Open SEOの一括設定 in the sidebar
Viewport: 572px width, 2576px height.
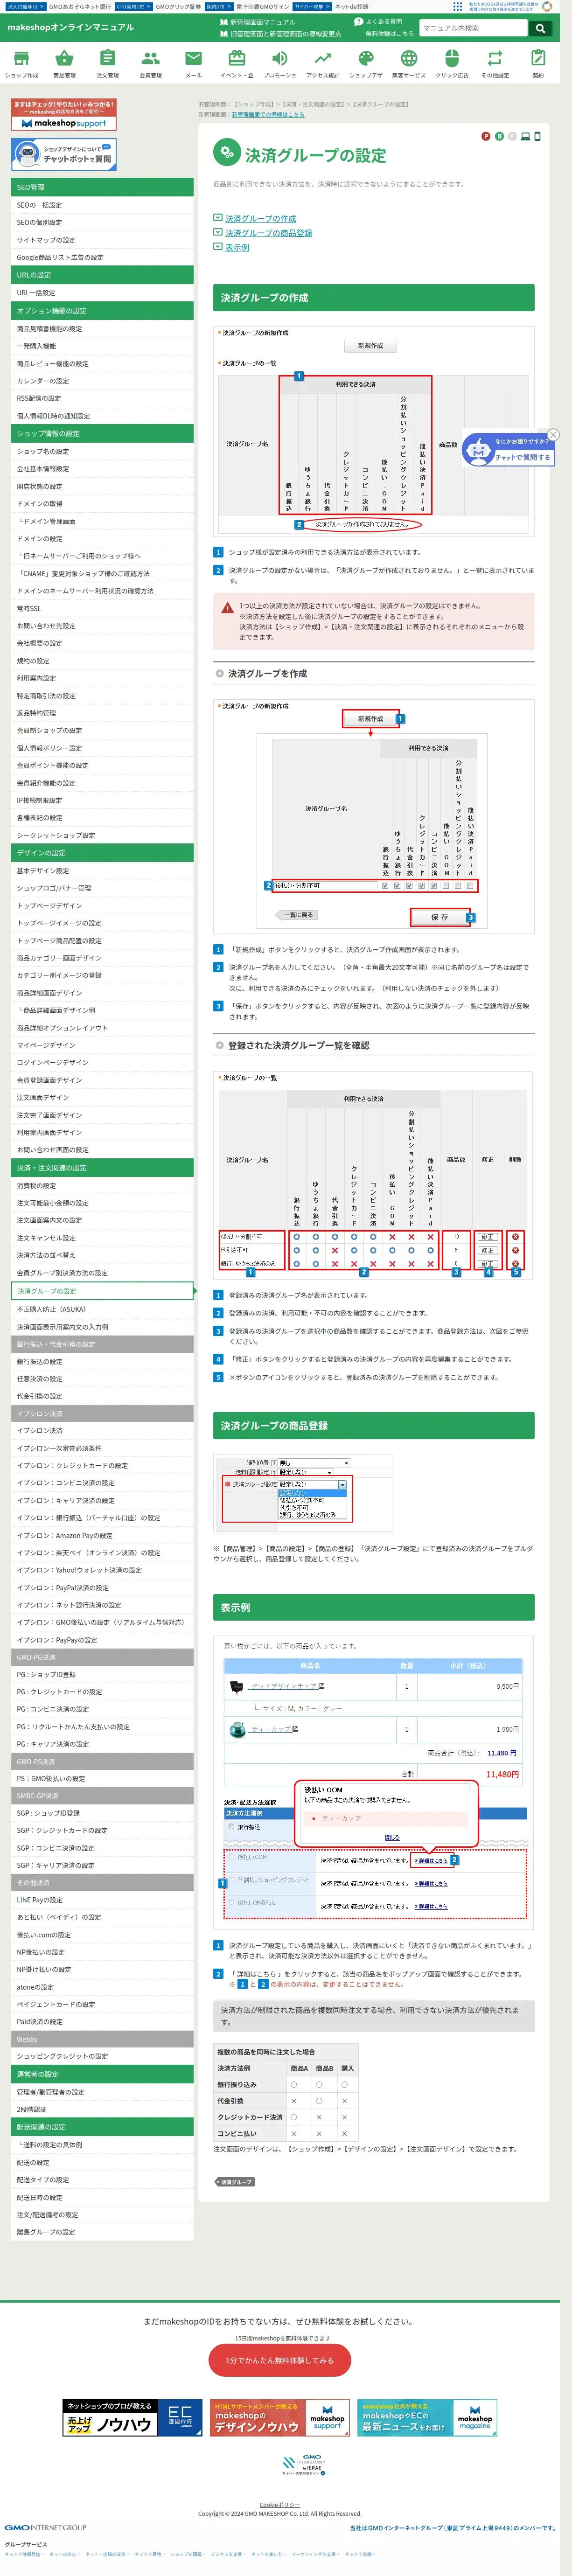point(102,205)
